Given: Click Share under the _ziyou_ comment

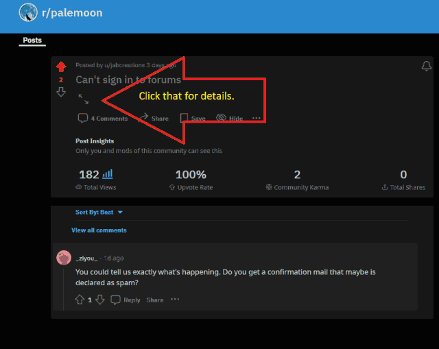Looking at the screenshot, I should tap(155, 300).
